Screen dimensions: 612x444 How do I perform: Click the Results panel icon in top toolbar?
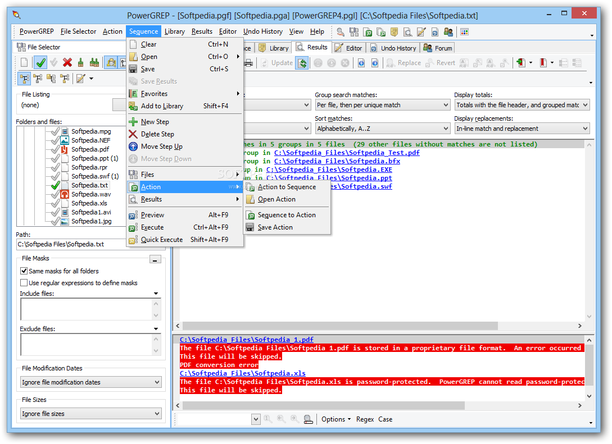pos(407,32)
